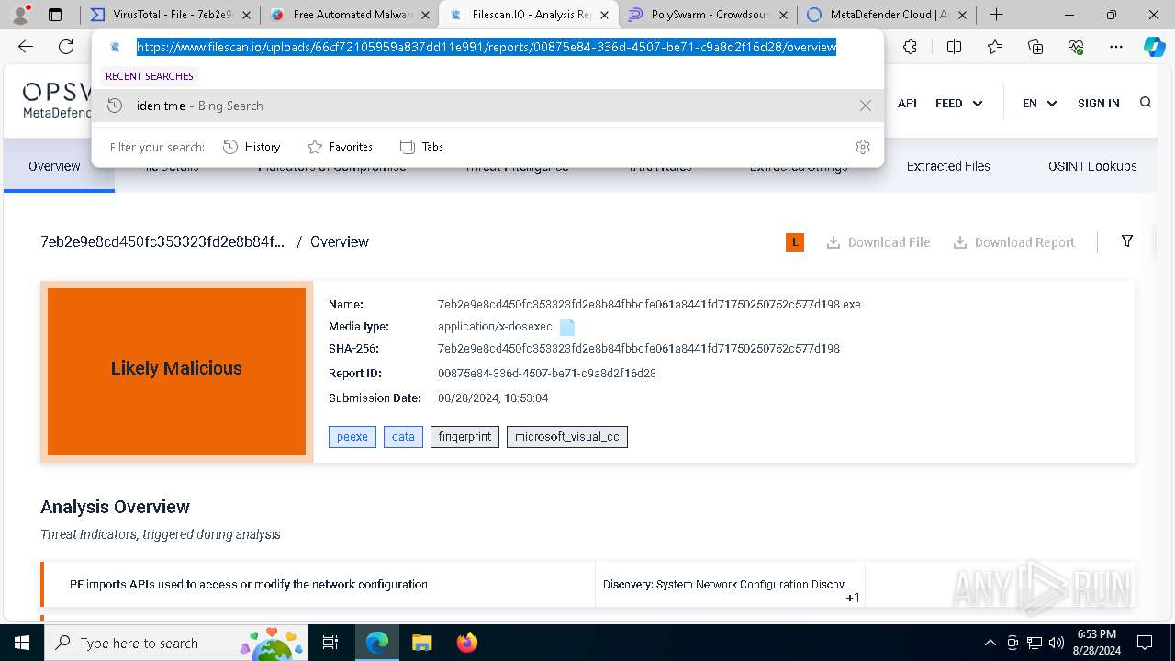Show hidden system tray icons
The image size is (1175, 661).
click(x=990, y=643)
